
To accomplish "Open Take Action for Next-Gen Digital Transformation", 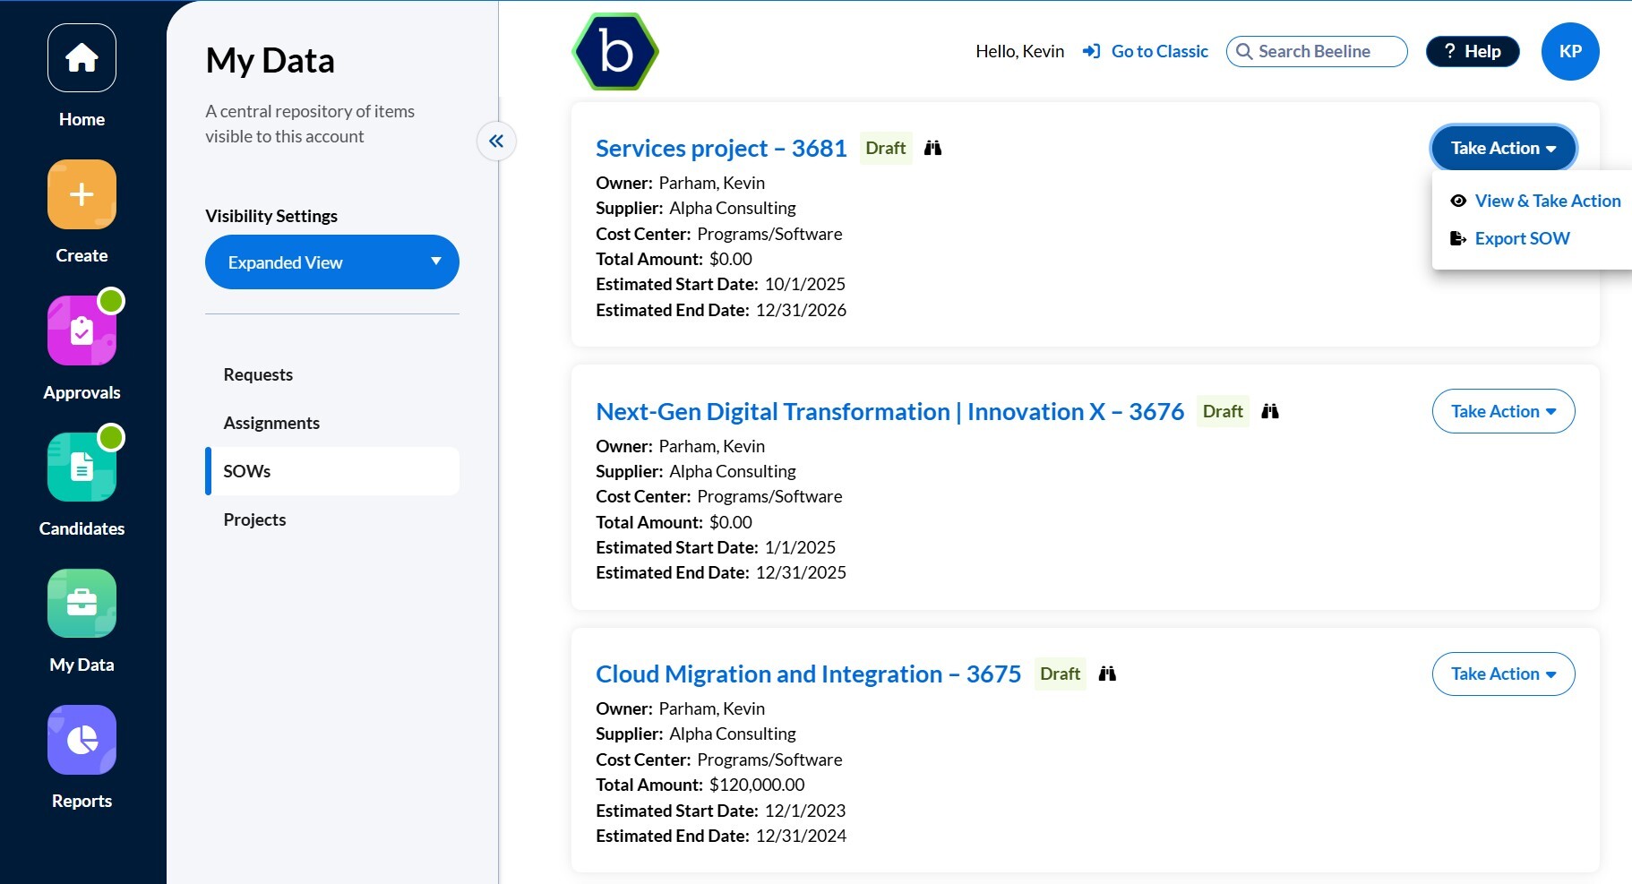I will pos(1503,411).
